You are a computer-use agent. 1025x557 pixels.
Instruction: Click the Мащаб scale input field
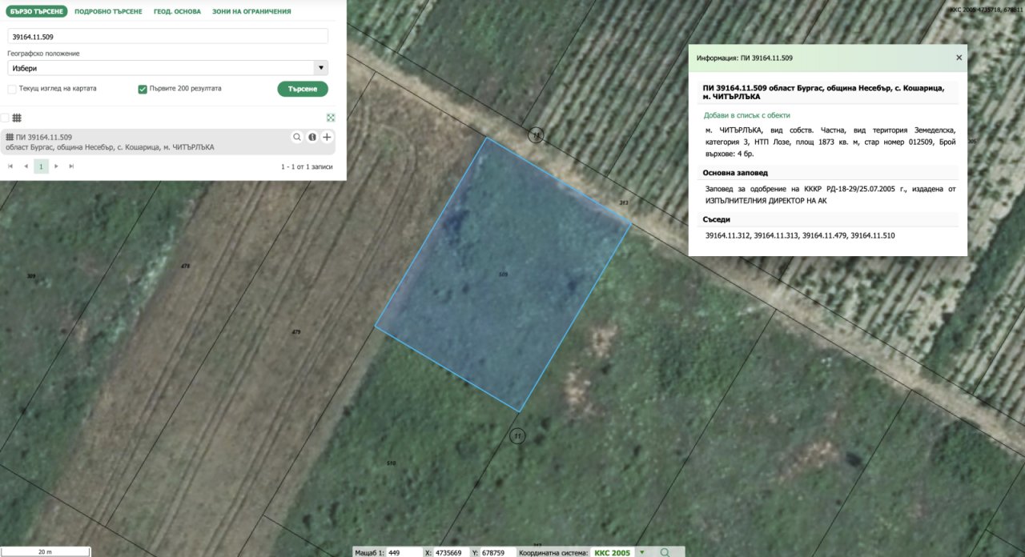pyautogui.click(x=404, y=552)
